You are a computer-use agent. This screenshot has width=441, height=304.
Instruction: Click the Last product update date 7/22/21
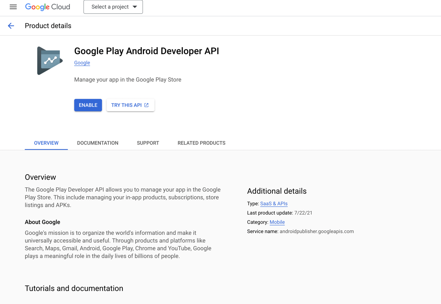tap(303, 213)
